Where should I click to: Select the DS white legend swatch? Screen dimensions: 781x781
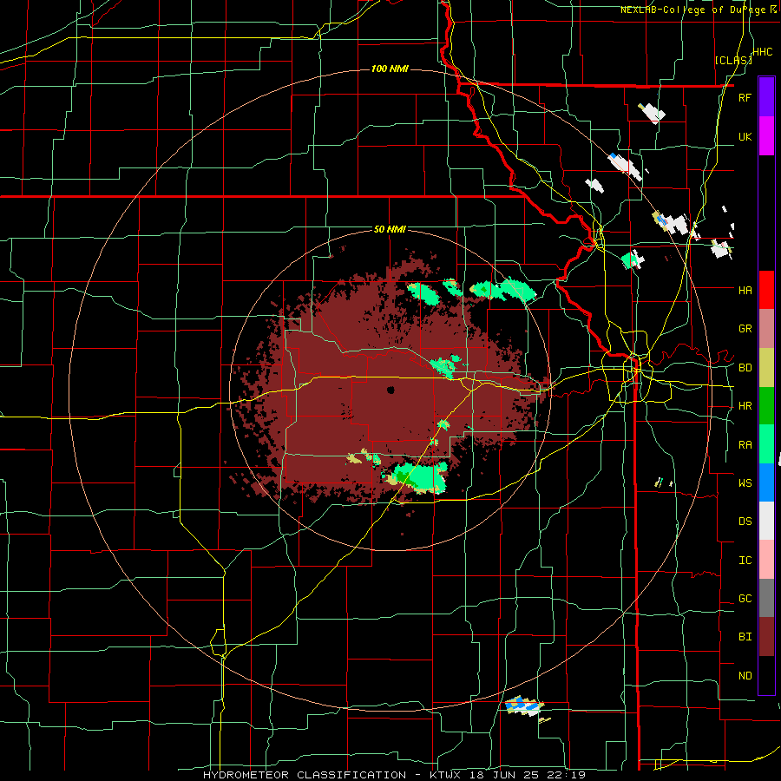pyautogui.click(x=766, y=521)
